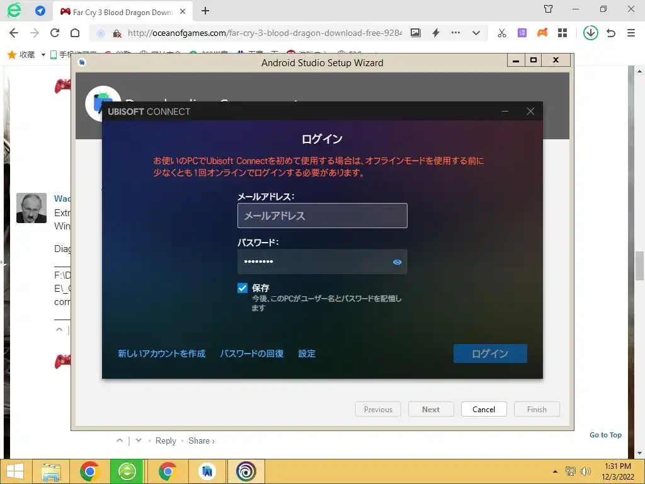Go back in the browser
The height and width of the screenshot is (484, 645).
(x=14, y=33)
